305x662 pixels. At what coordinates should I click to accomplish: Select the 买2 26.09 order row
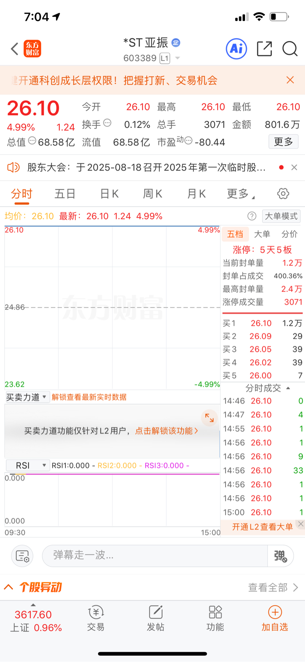pos(263,336)
